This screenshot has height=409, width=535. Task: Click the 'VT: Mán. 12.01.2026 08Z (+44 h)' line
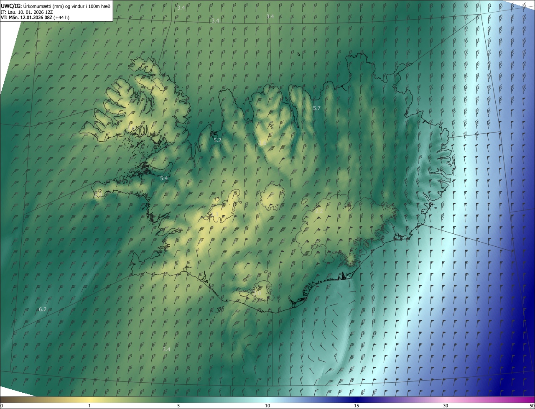pos(35,18)
